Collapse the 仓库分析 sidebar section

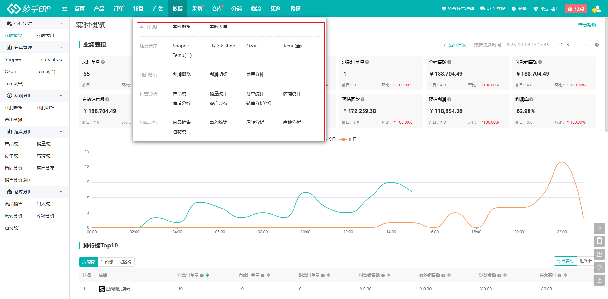coord(61,192)
